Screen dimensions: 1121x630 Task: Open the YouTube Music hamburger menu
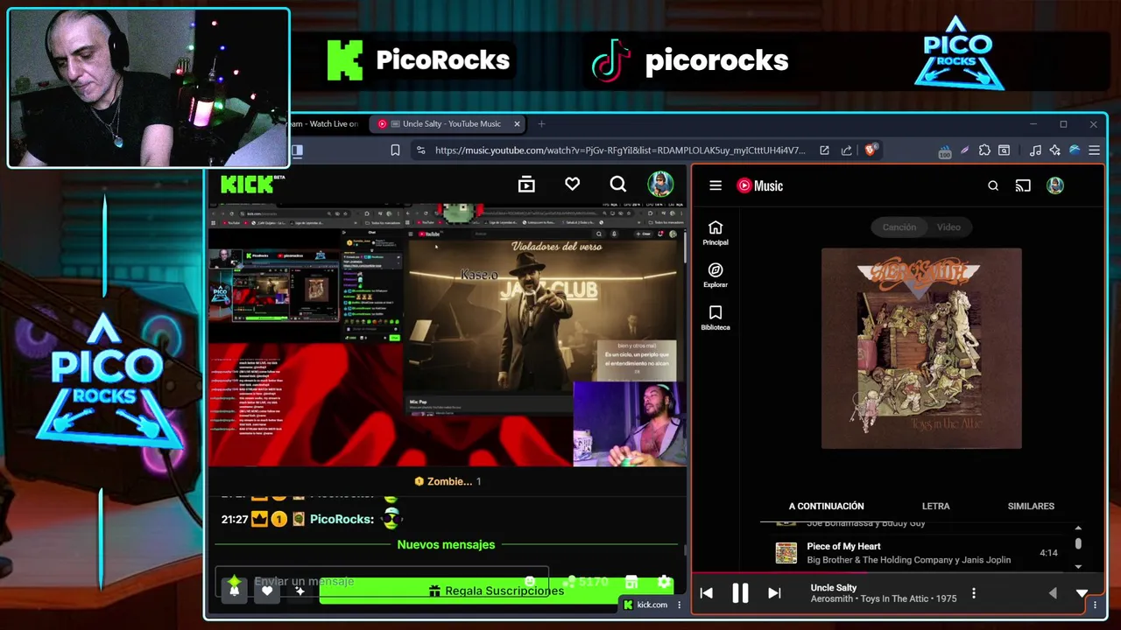coord(716,185)
